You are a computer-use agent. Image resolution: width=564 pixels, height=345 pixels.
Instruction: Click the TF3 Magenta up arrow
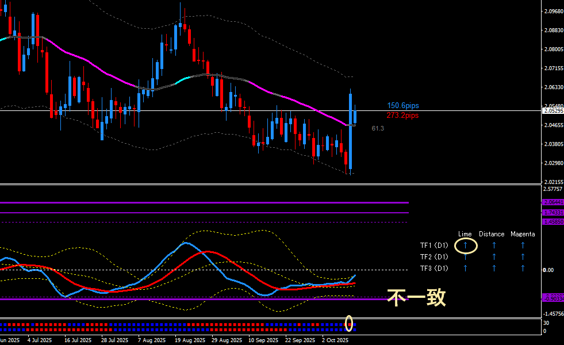tap(523, 268)
